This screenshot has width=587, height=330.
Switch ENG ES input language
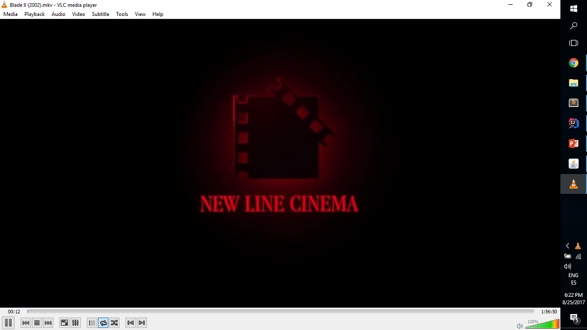[x=574, y=279]
